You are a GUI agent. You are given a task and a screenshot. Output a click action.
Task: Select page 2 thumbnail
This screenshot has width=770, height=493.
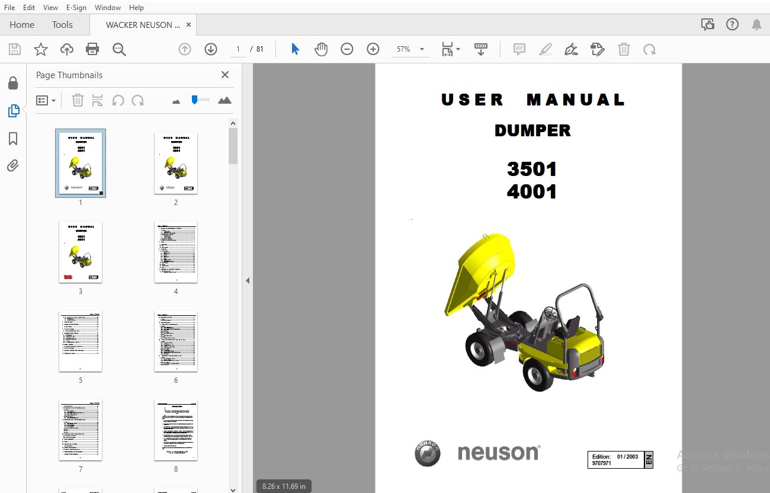pos(176,163)
